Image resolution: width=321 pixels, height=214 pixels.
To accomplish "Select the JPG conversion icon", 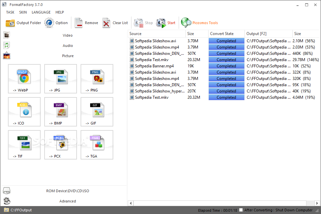I will click(60, 77).
